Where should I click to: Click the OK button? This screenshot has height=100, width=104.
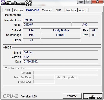93,96
